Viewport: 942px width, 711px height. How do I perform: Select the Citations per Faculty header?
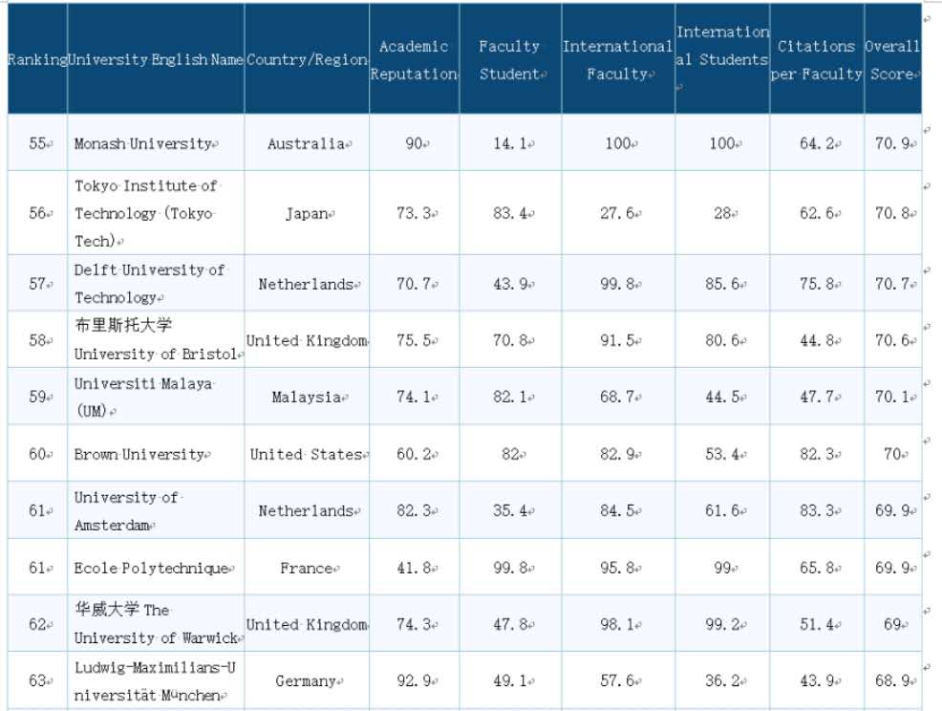[817, 60]
